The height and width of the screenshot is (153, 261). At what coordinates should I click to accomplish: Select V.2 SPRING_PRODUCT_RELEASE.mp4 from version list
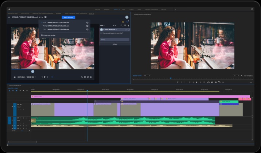click(57, 26)
